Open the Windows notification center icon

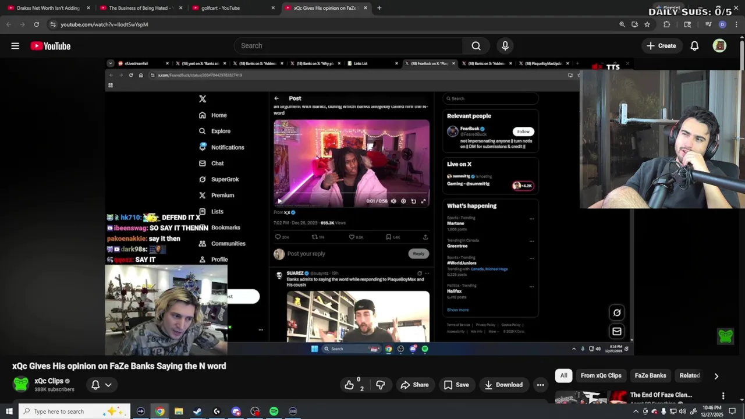(732, 411)
